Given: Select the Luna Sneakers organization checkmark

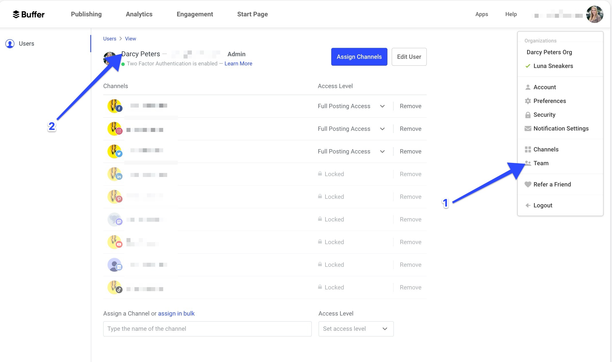Looking at the screenshot, I should (x=527, y=66).
